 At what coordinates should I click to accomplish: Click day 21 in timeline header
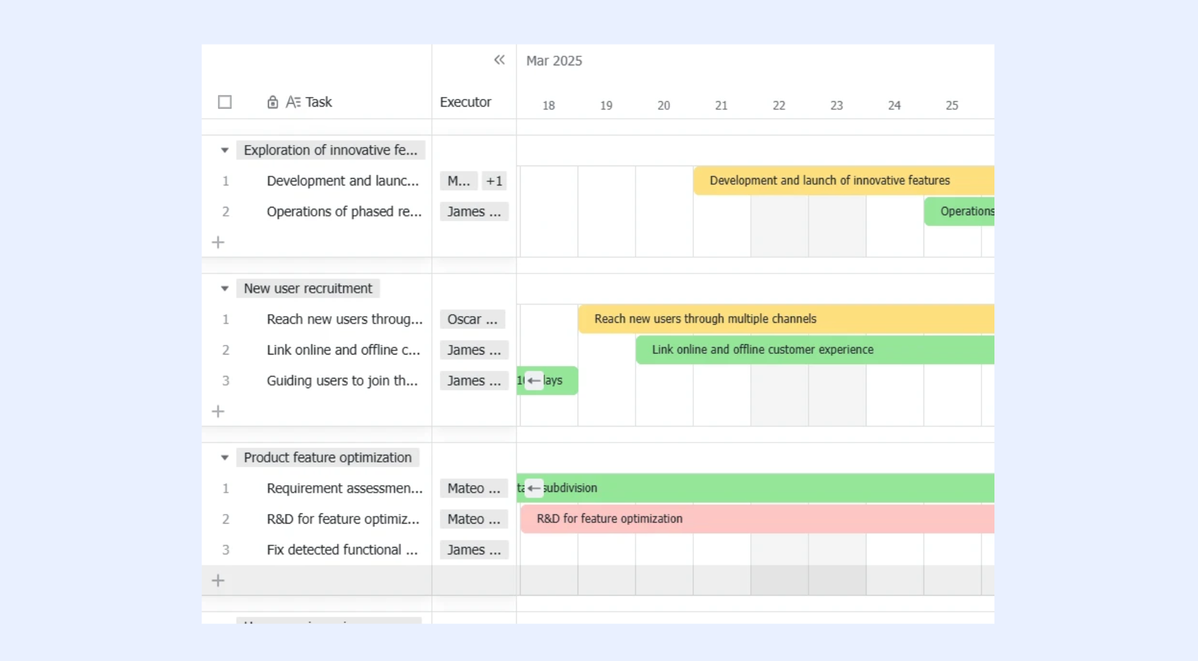pos(721,105)
